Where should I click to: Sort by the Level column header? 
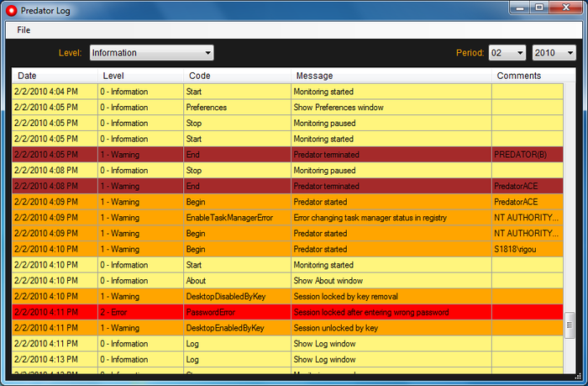(140, 76)
